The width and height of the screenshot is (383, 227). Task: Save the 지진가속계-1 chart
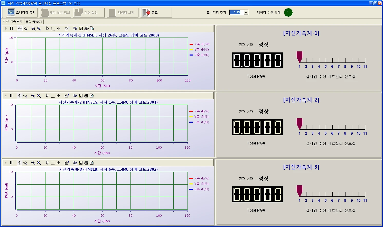81,29
